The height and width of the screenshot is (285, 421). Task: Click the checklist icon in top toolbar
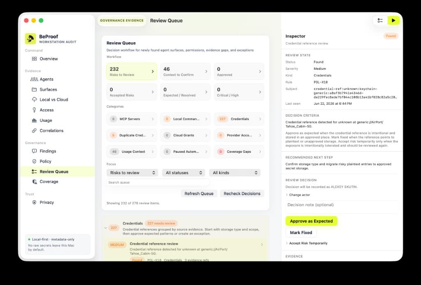click(380, 21)
